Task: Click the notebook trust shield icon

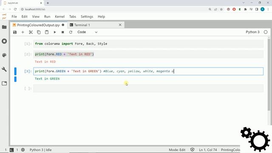Action: 192,150
